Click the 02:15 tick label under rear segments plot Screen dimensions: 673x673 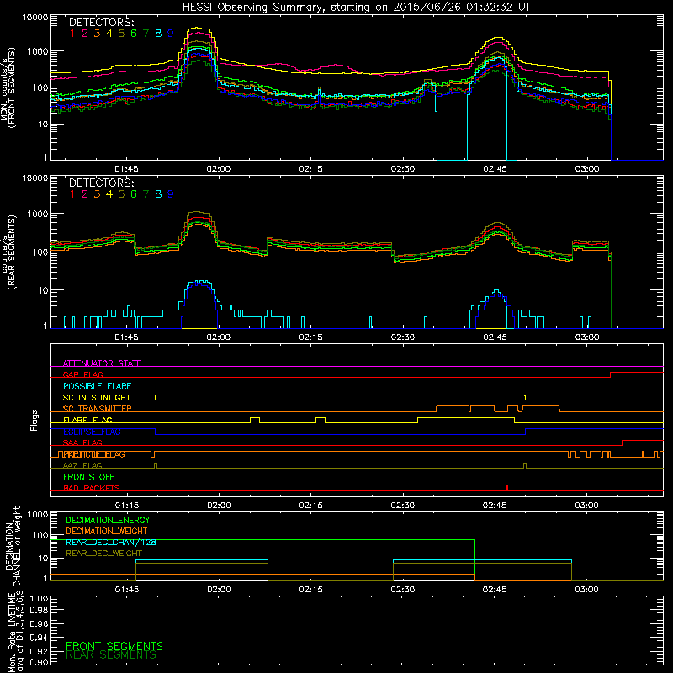point(310,337)
